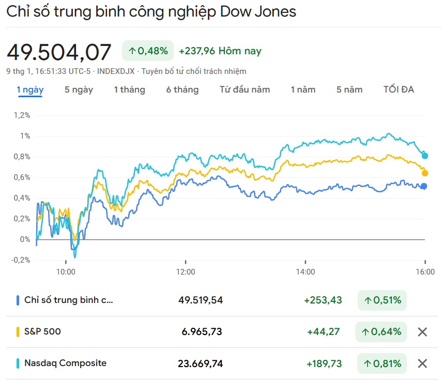Open the Từ đầu năm tab
Screen dimensions: 442x380
click(x=245, y=90)
